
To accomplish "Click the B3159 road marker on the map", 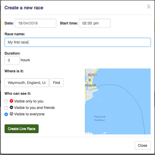I will coord(92,75).
